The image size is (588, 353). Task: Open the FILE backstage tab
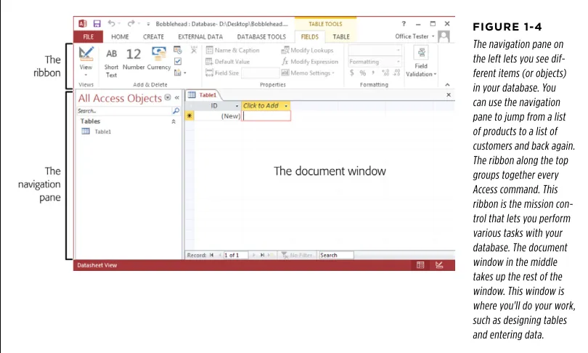click(88, 37)
